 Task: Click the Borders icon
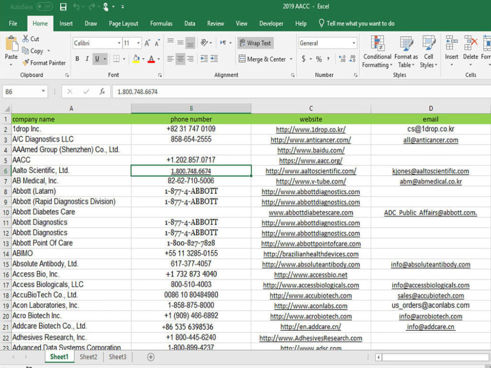click(x=116, y=59)
